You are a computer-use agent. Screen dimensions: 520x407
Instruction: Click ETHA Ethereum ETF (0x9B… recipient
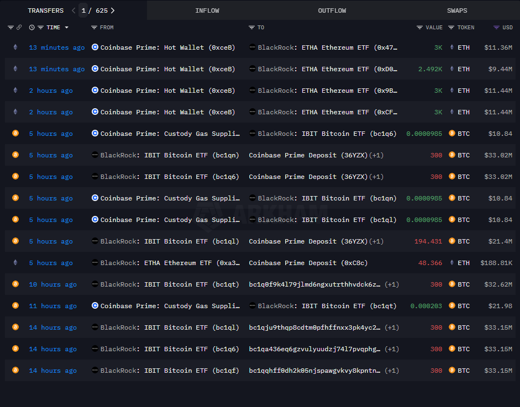point(350,91)
